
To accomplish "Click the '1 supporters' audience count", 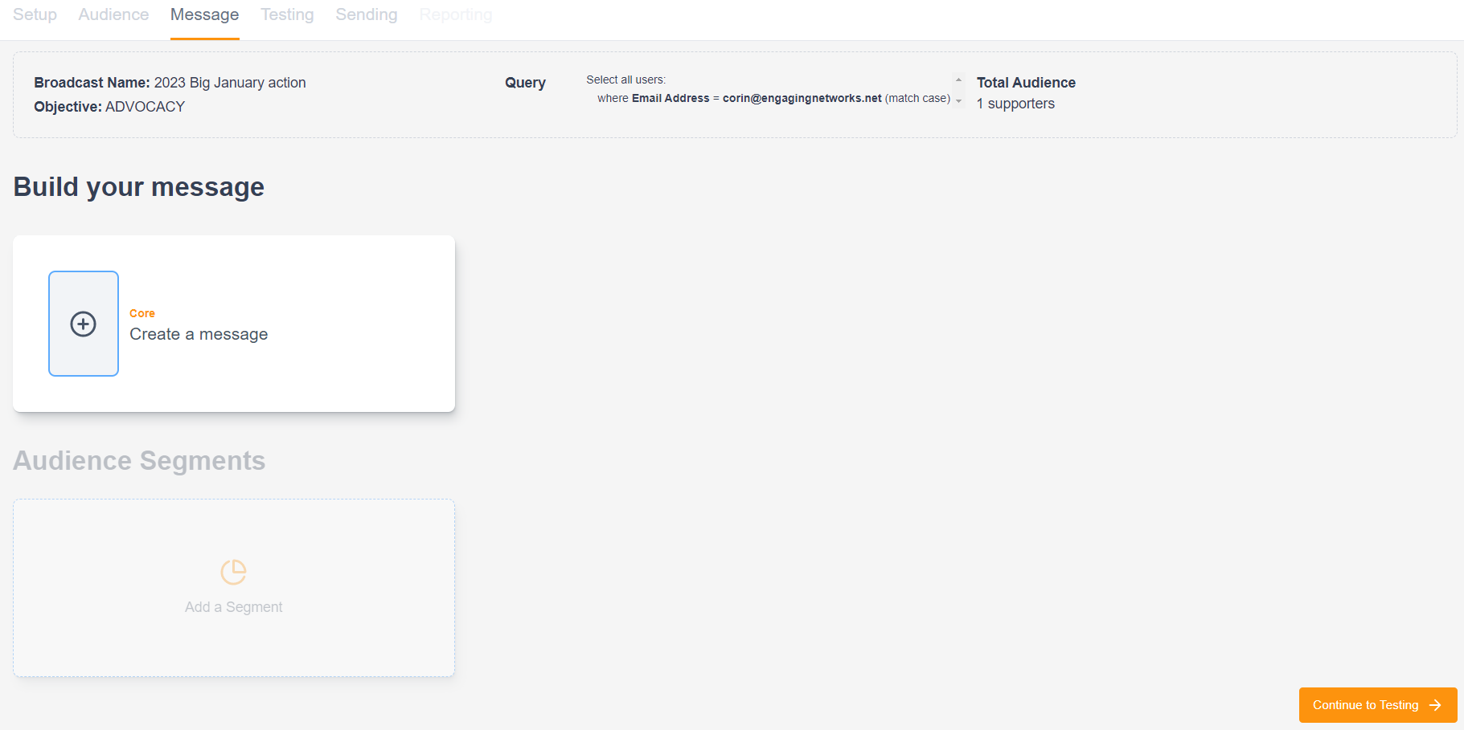I will click(1015, 104).
